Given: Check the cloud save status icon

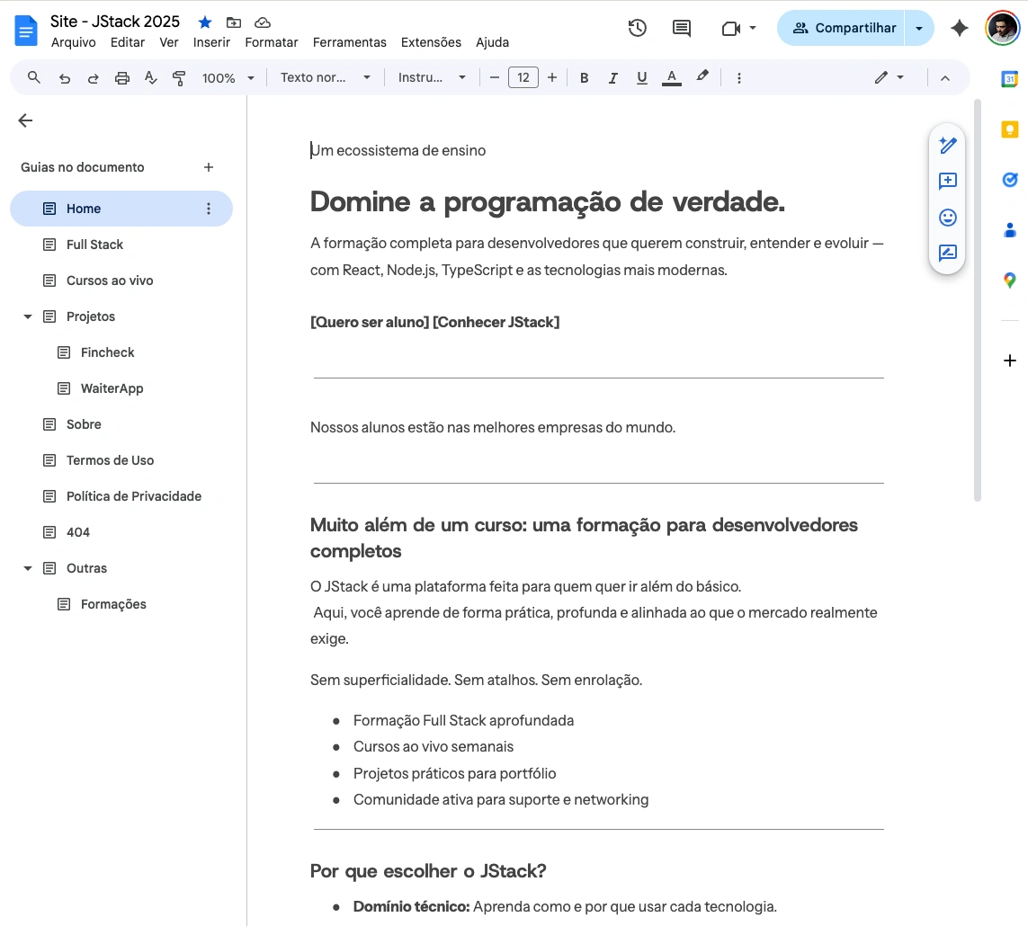Looking at the screenshot, I should 263,22.
